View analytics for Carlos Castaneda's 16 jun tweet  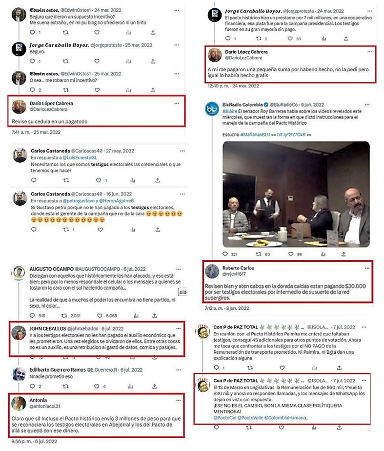click(133, 230)
